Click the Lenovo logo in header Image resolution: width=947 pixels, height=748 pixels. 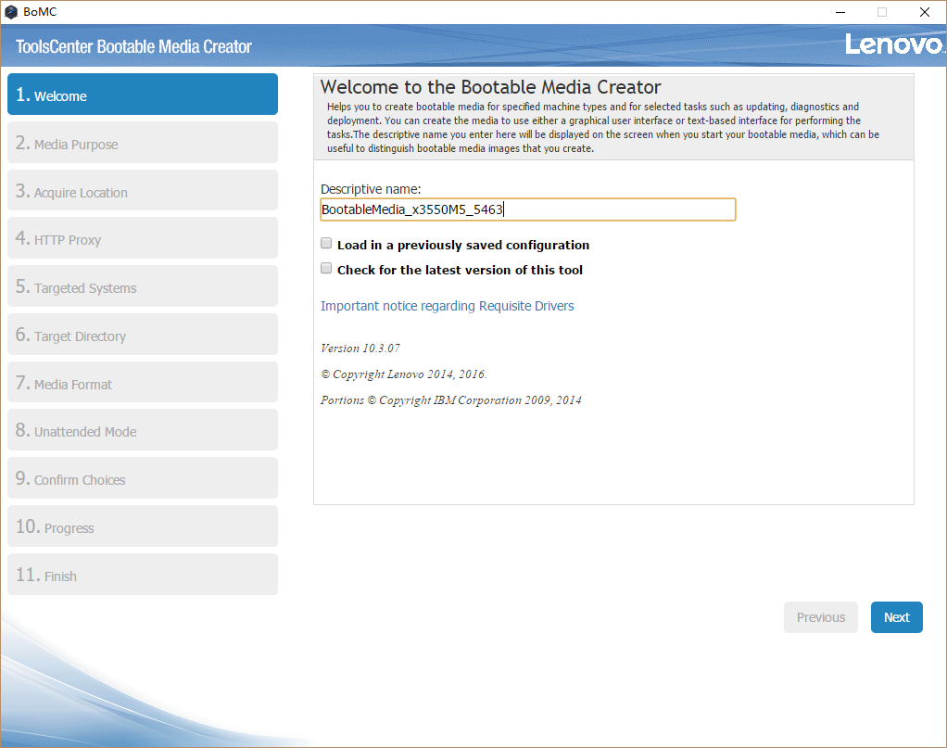[893, 44]
